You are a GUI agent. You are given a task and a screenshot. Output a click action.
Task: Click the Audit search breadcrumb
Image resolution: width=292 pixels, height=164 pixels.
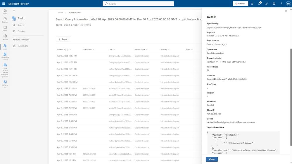[75, 13]
